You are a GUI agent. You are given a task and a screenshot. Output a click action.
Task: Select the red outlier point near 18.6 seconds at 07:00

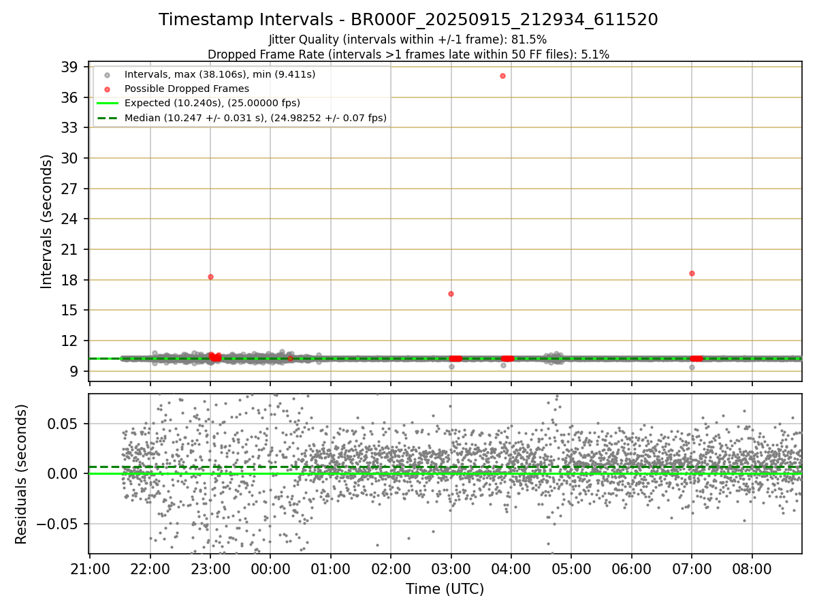(x=692, y=273)
